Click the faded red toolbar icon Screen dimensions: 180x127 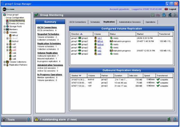click(158, 15)
